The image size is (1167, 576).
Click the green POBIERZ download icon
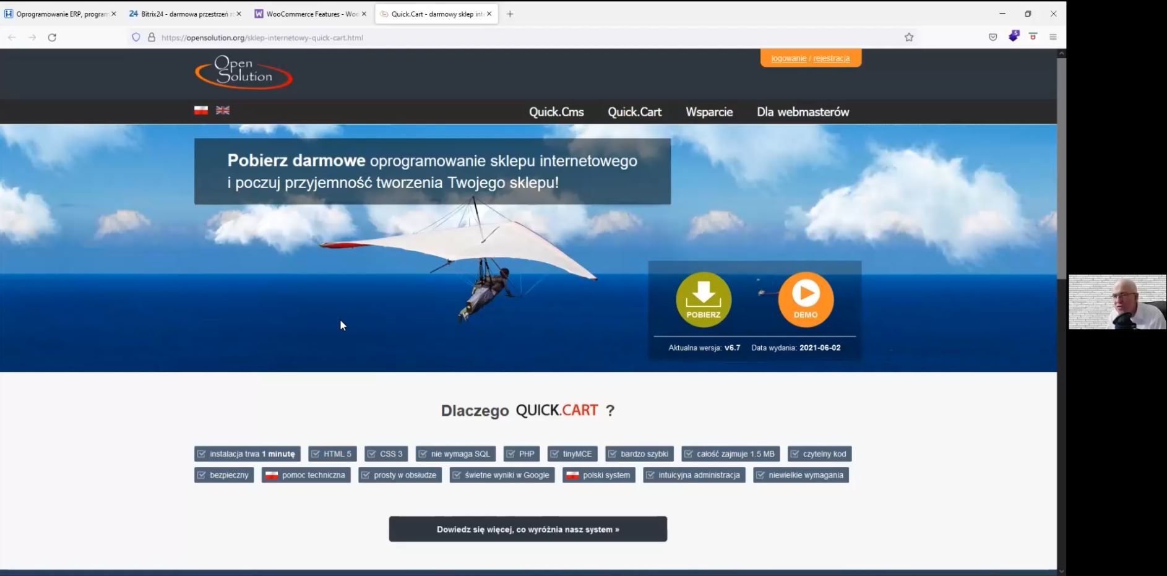704,299
